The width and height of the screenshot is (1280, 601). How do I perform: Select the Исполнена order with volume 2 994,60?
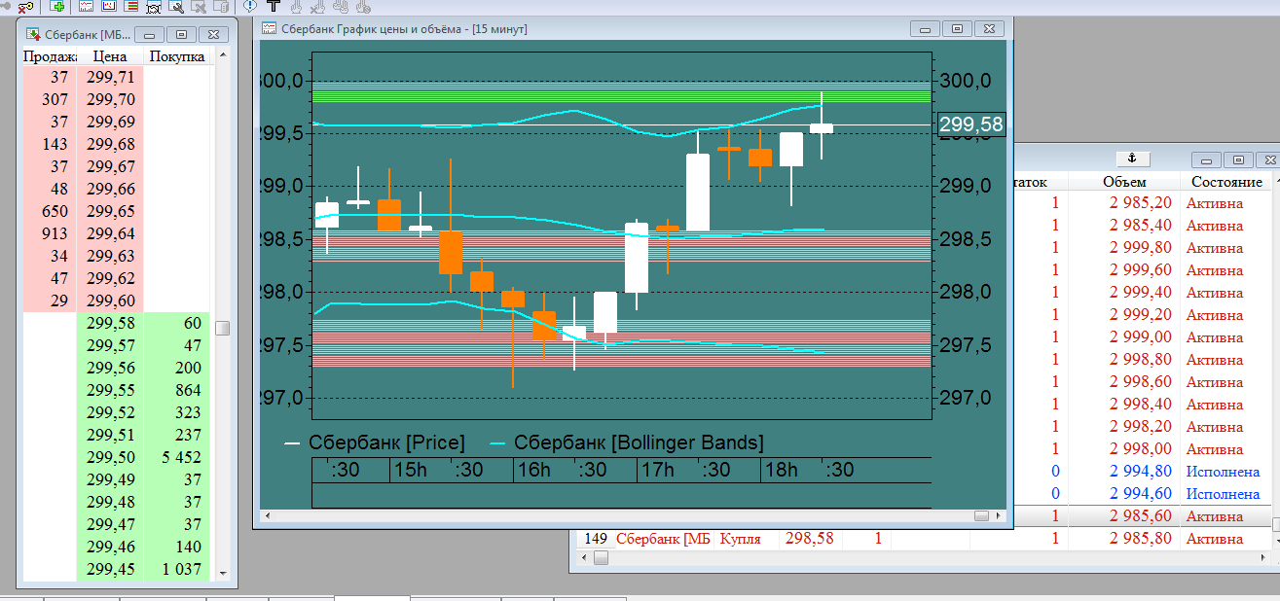pos(1139,494)
